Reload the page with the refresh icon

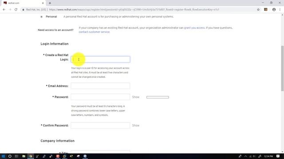point(16,10)
